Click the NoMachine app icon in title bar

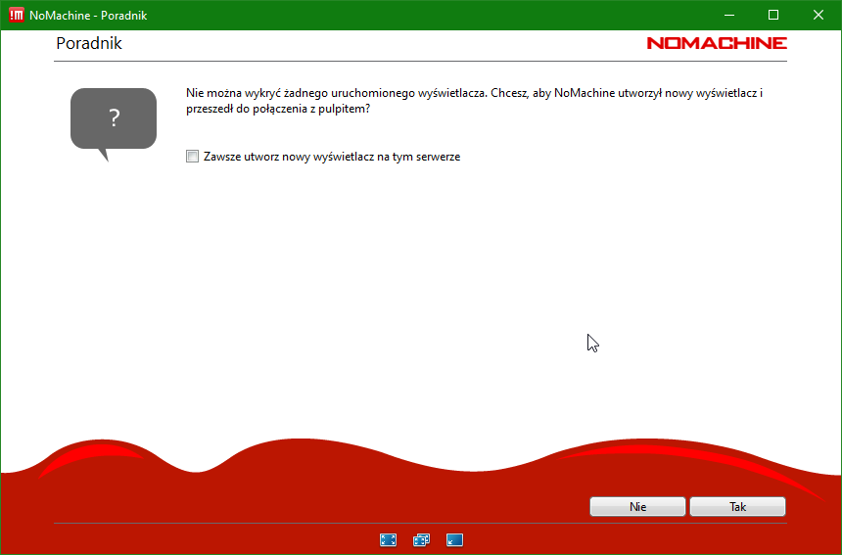[x=17, y=15]
